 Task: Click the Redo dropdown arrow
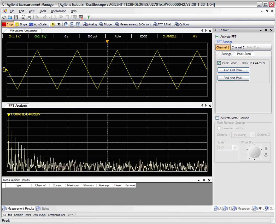click(x=49, y=17)
